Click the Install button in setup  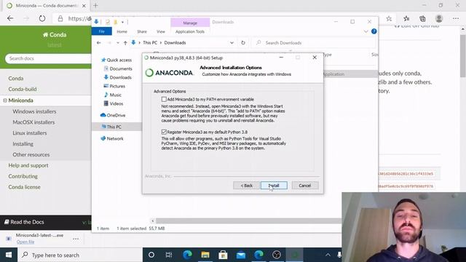click(274, 186)
